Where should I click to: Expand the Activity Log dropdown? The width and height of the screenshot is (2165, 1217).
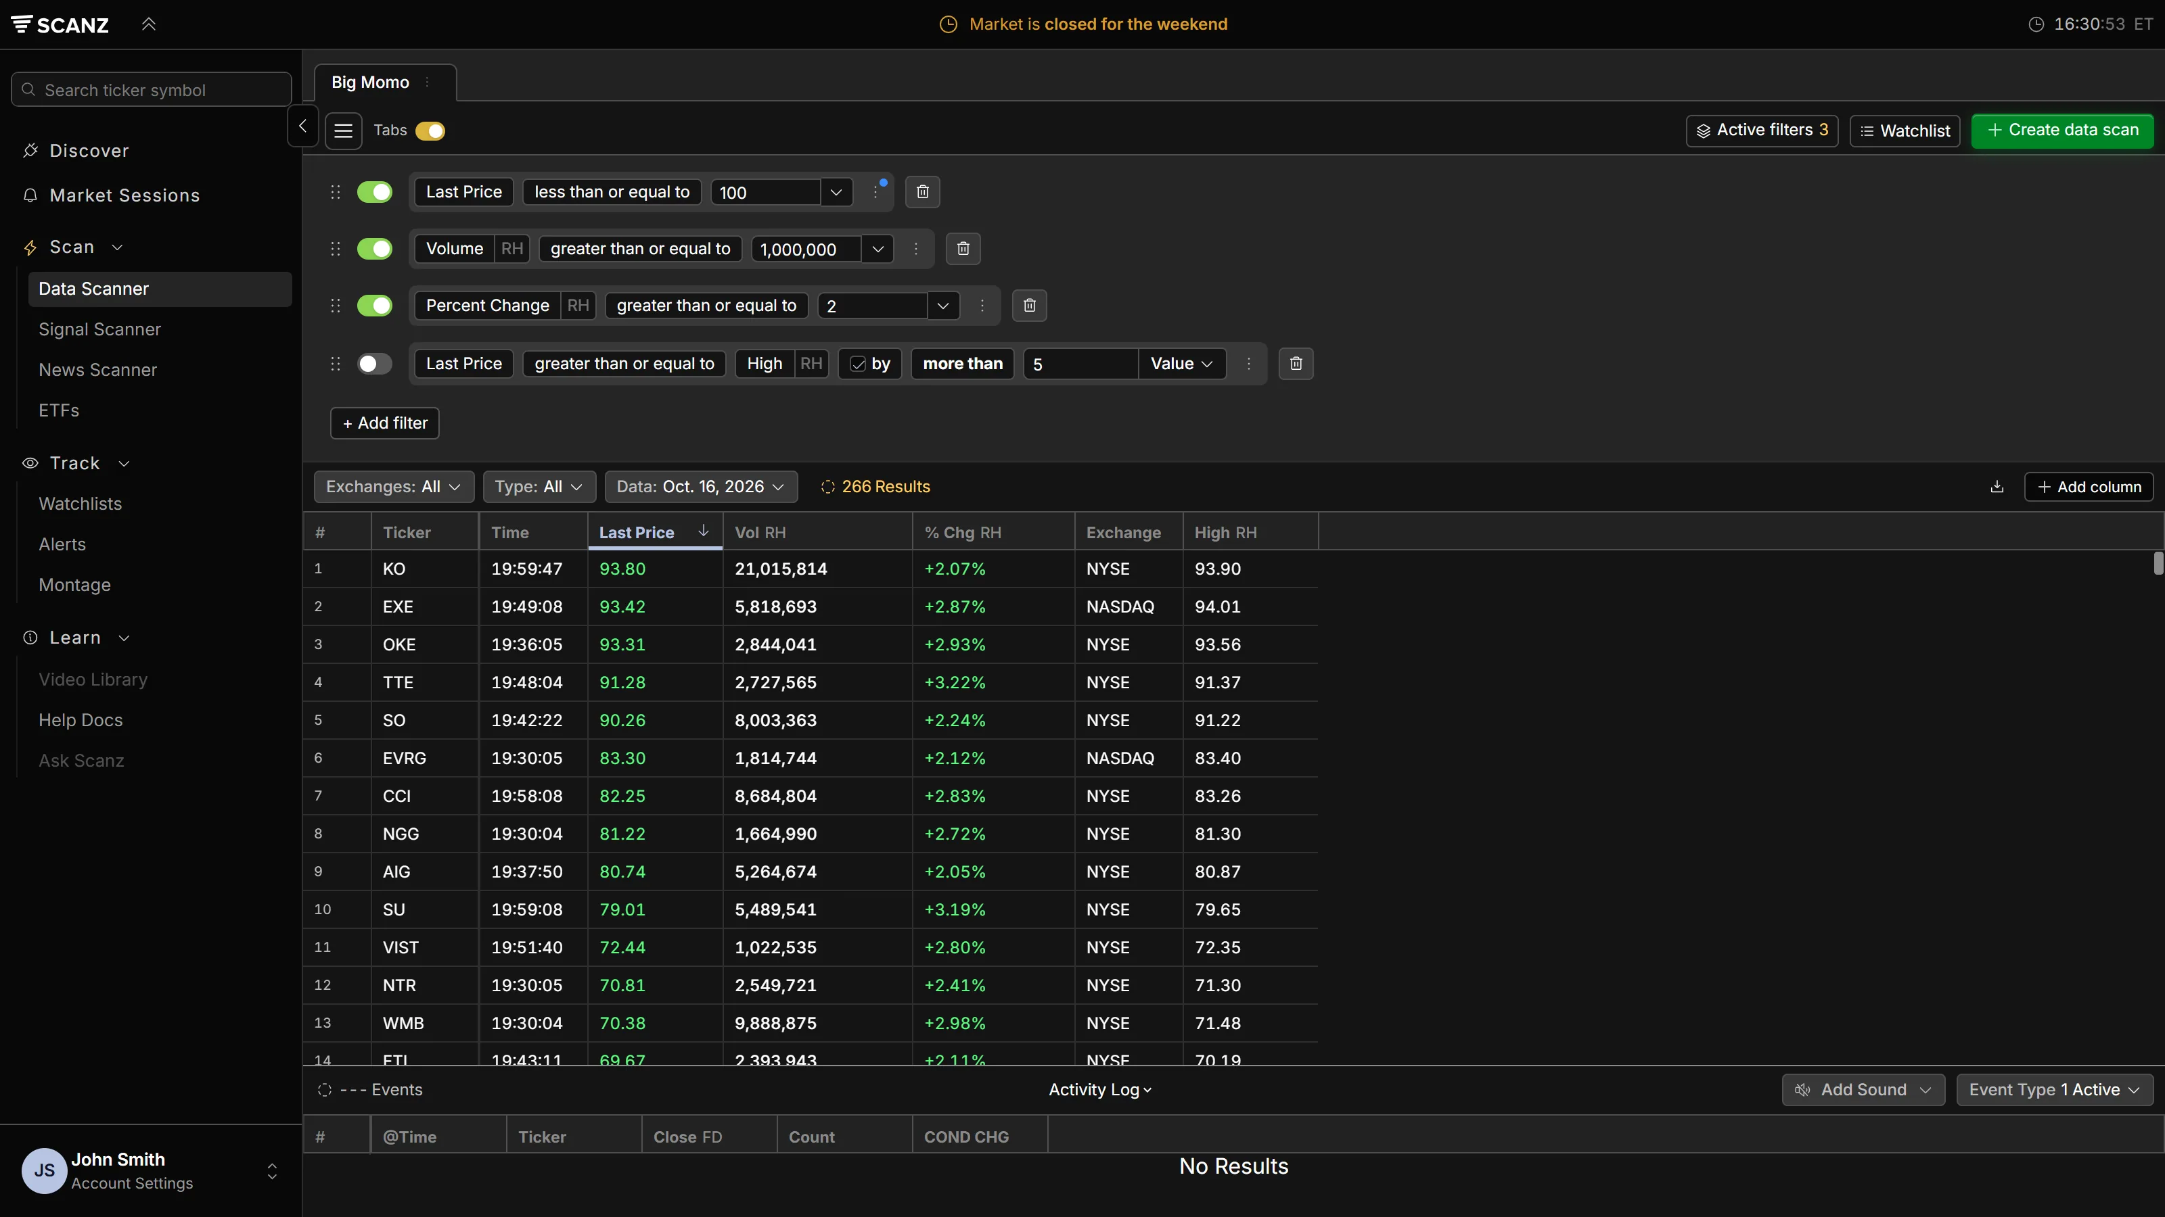coord(1100,1089)
